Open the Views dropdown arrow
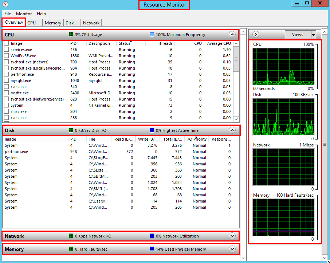This screenshot has height=263, width=330. coord(313,35)
